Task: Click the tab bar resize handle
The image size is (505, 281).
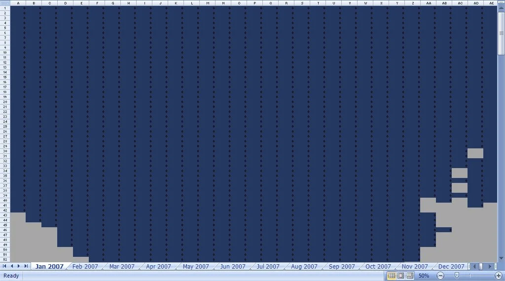Action: click(469, 266)
